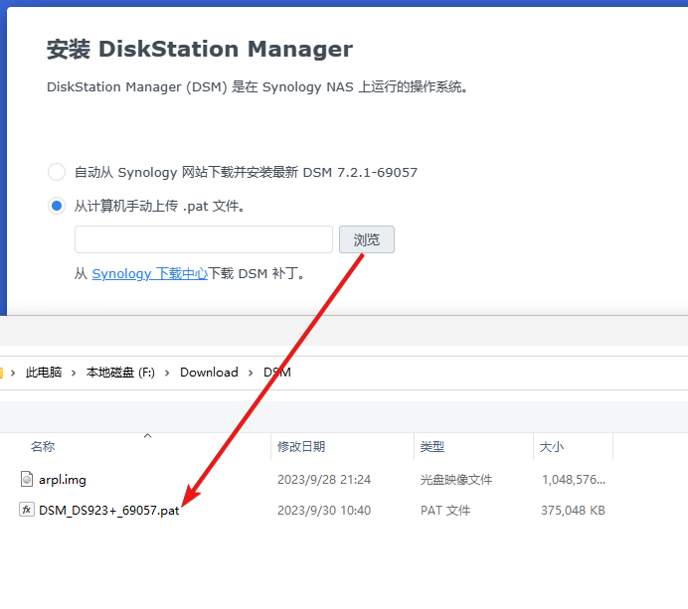This screenshot has height=609, width=688.
Task: Expand chevron before 此电脑 in address bar
Action: coord(13,373)
